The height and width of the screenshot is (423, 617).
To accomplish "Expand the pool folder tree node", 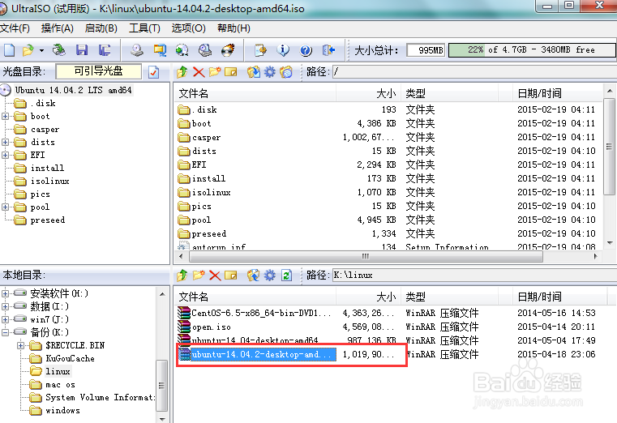I will [5, 207].
